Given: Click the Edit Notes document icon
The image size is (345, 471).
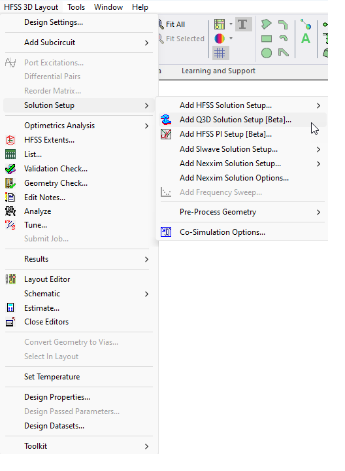Looking at the screenshot, I should 10,198.
